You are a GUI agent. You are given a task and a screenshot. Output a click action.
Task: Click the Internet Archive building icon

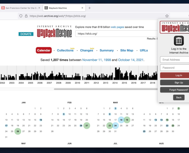coord(179,41)
